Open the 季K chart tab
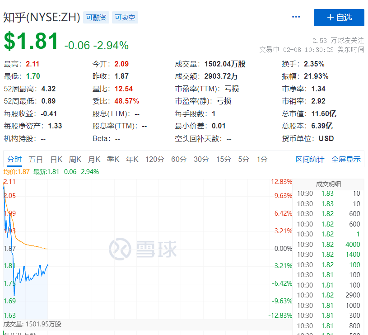Viewport: 368px width, 335px height. pos(113,159)
